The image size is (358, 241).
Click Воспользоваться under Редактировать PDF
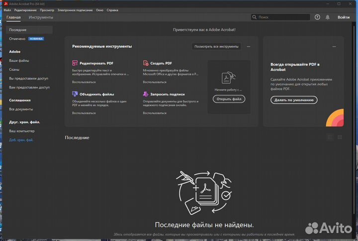click(x=84, y=82)
